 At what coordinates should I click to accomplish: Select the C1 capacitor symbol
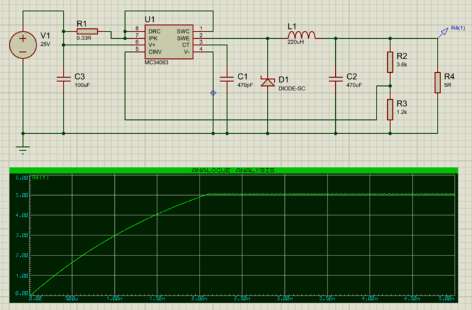(x=227, y=80)
